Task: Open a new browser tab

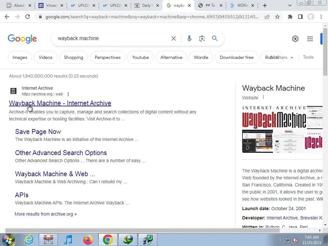Action: pyautogui.click(x=265, y=5)
